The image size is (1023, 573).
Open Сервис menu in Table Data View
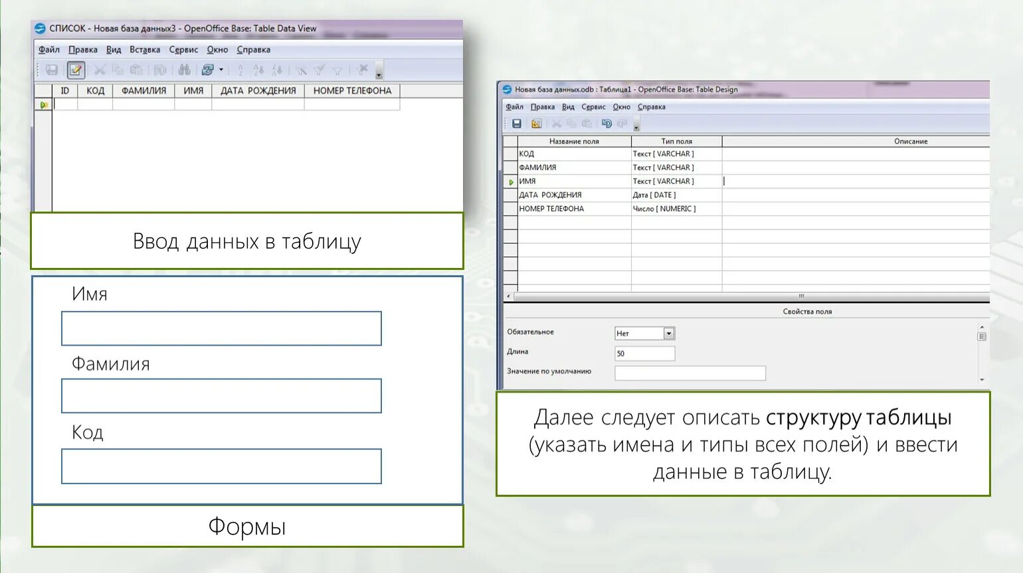click(183, 50)
